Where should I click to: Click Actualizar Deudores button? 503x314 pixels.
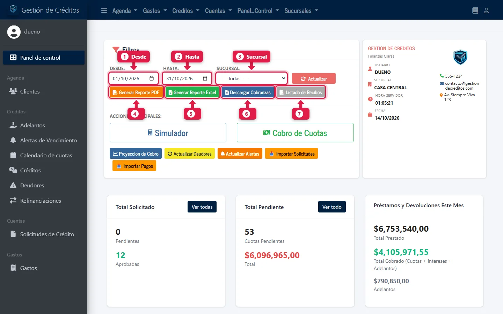tap(190, 154)
